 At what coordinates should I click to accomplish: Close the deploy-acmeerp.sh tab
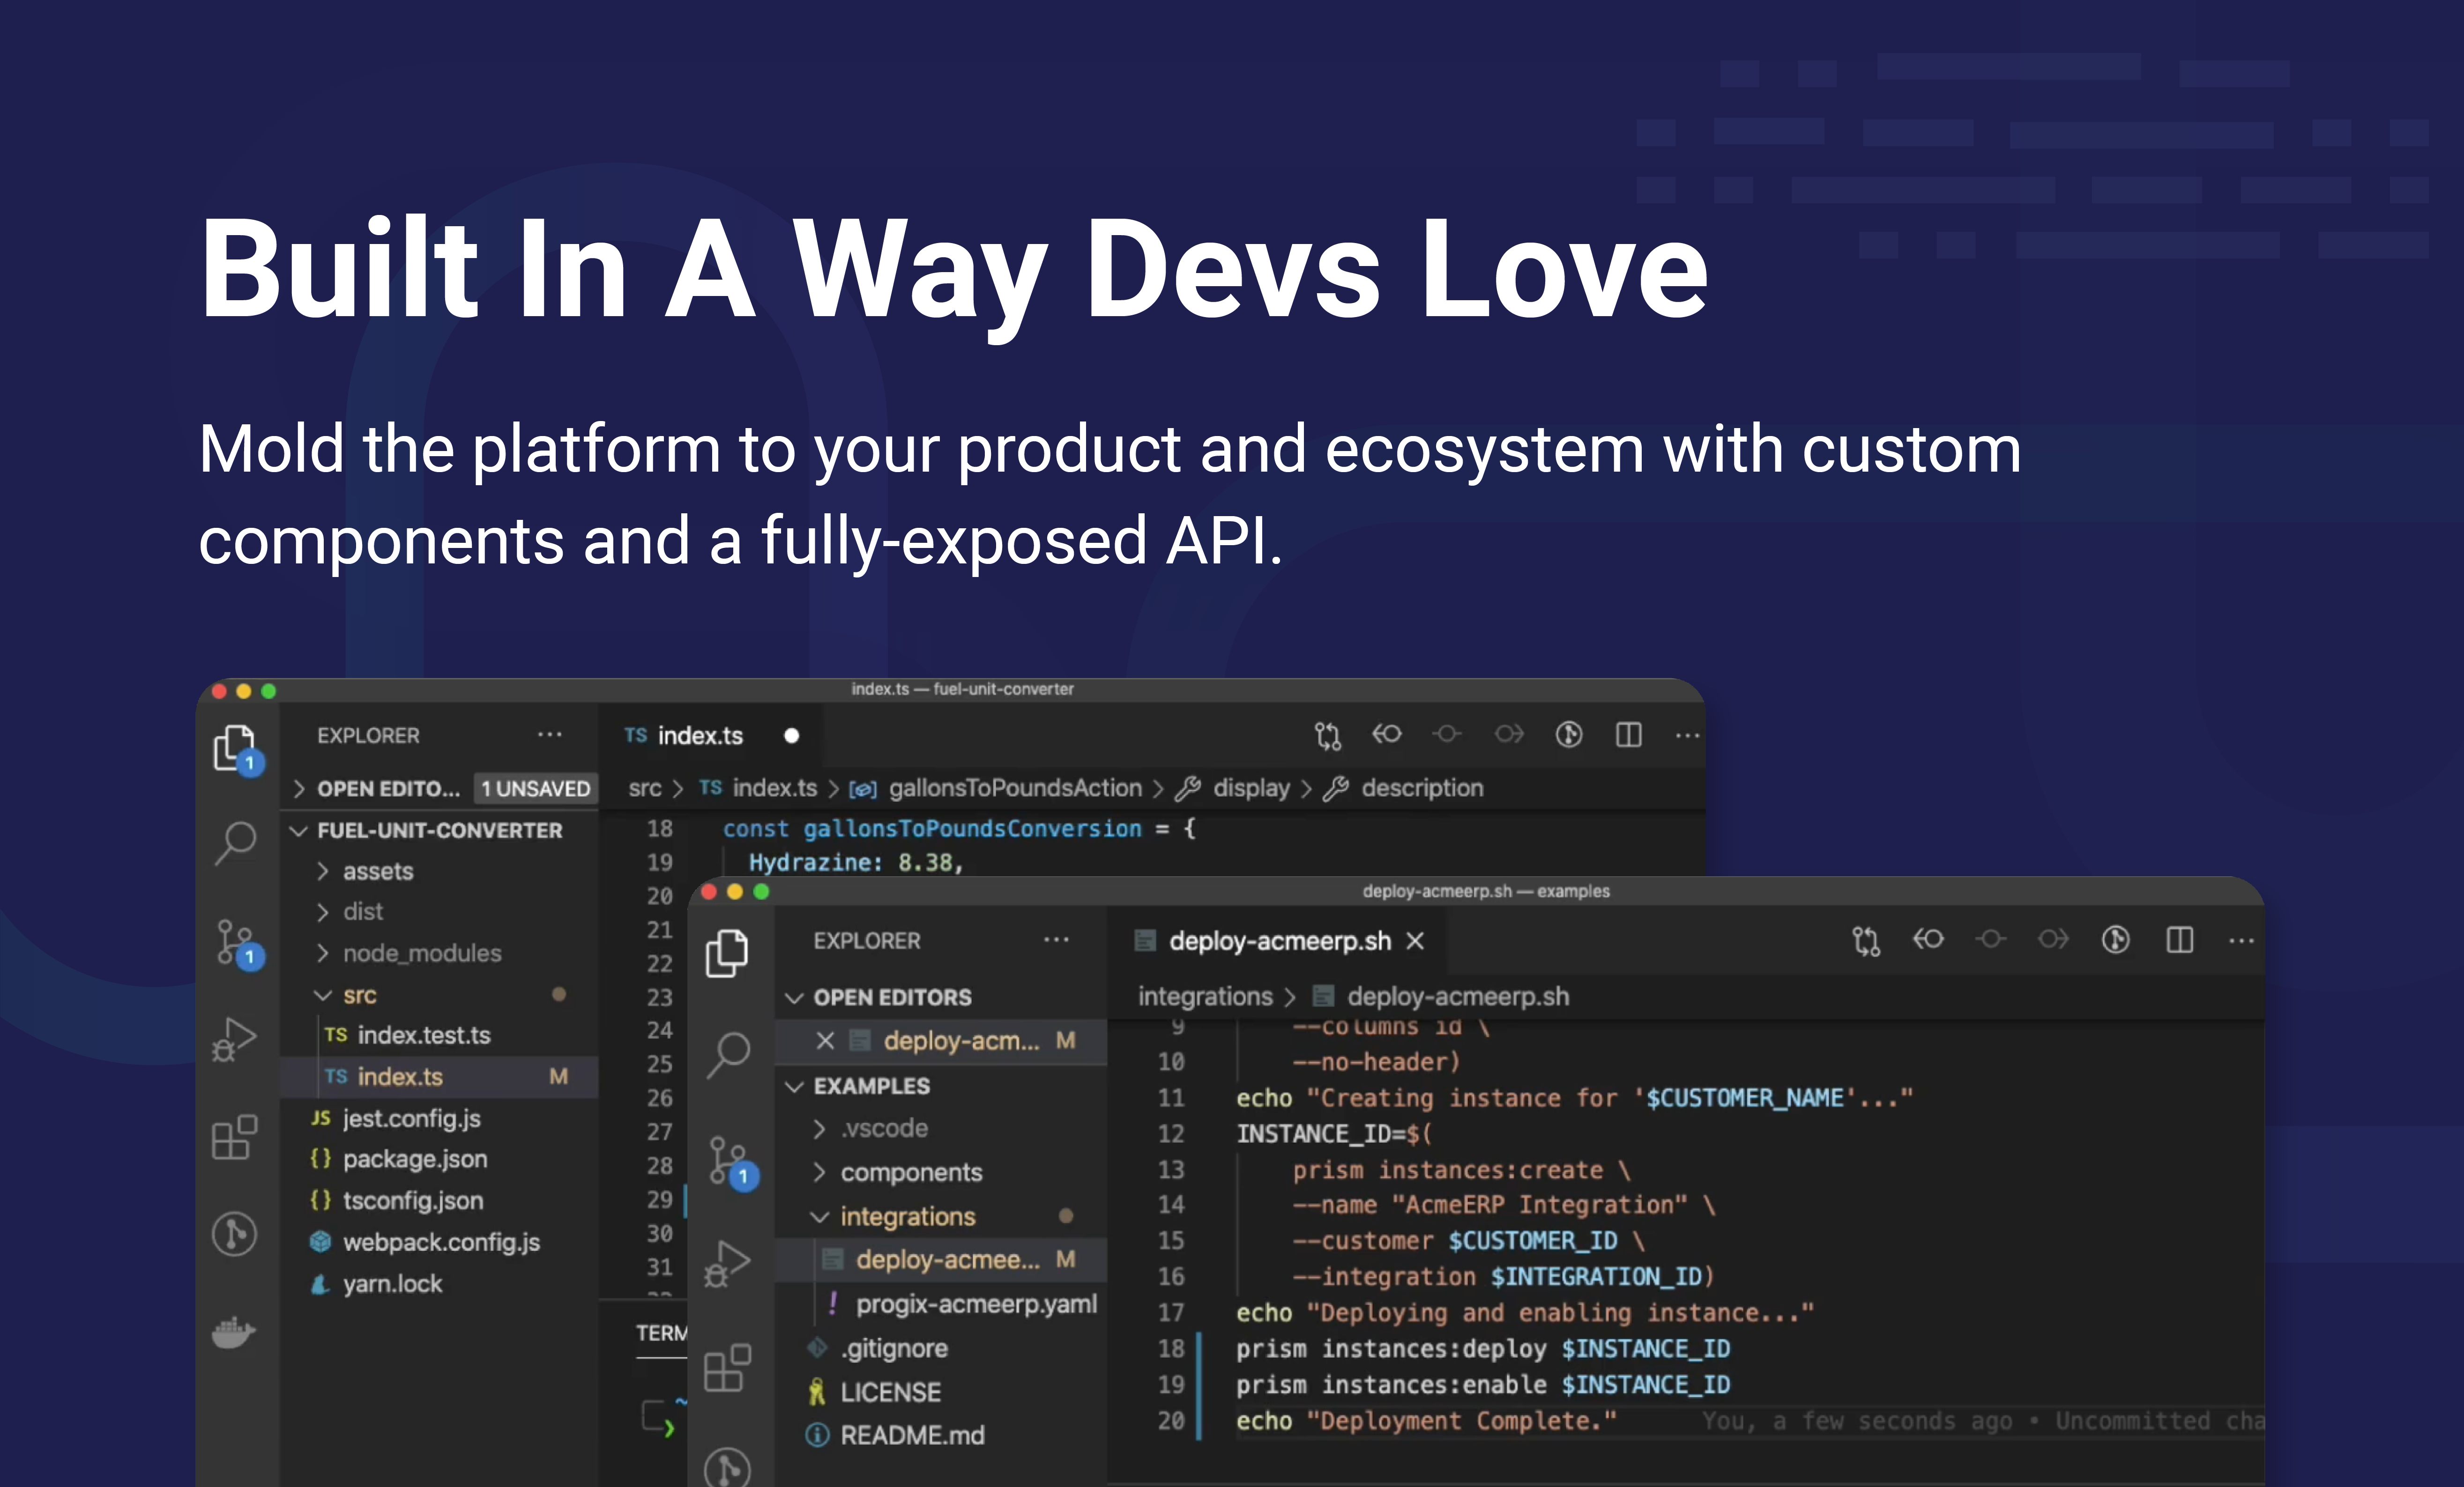(x=1415, y=941)
